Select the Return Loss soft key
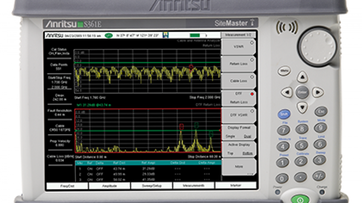The image size is (362, 203). (239, 64)
